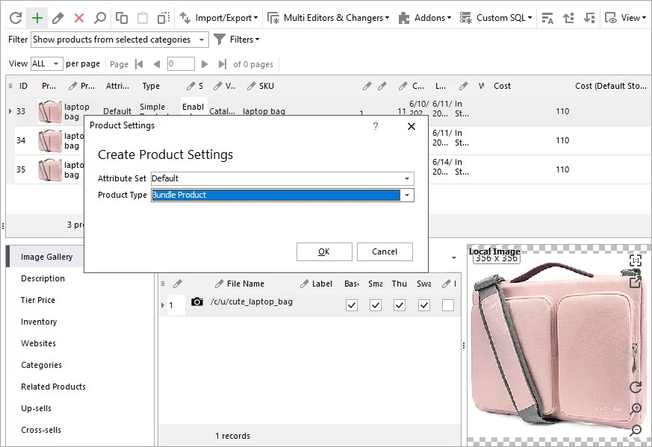Click Cancel in Product Settings dialog
Screen dimensions: 652x447
point(385,251)
